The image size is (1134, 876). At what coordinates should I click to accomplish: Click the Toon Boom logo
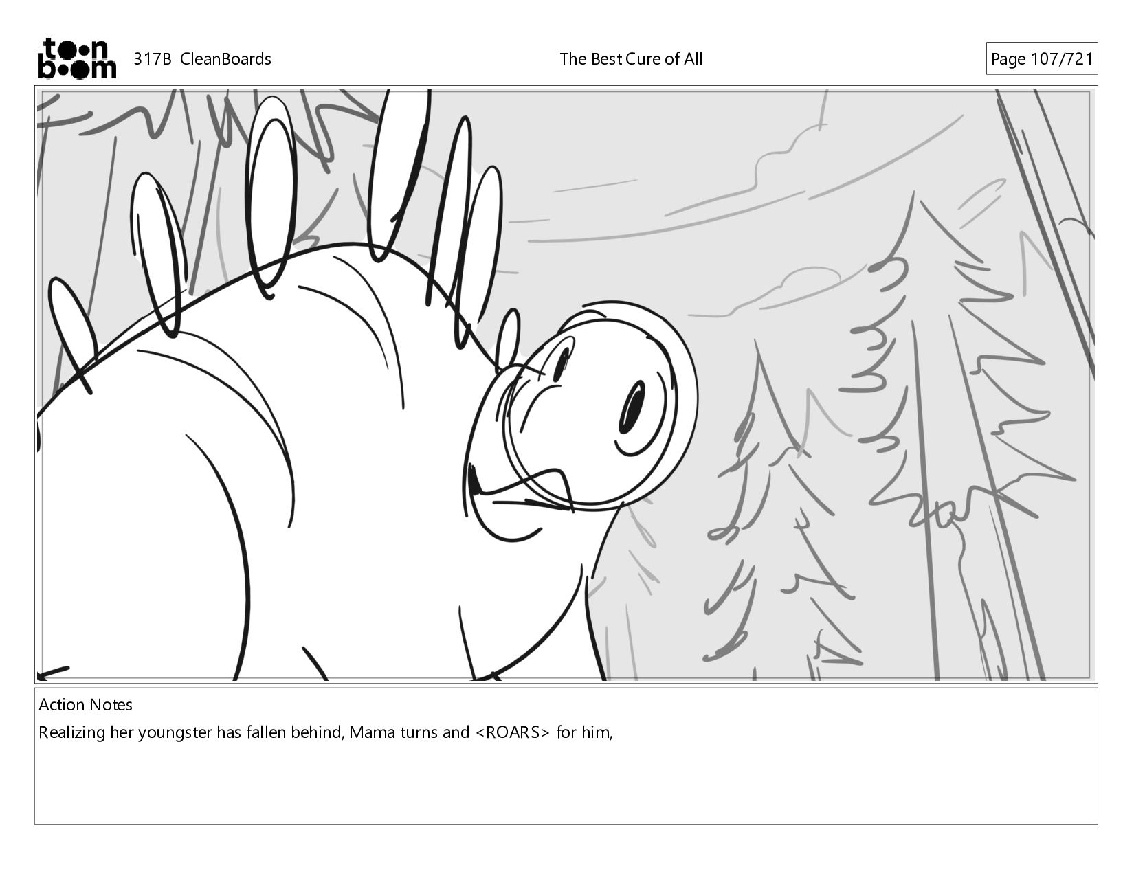[76, 58]
